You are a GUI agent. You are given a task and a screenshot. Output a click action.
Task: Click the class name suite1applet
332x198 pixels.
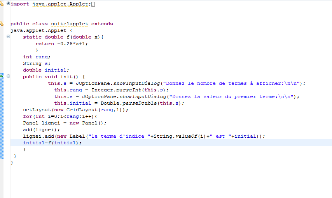pyautogui.click(x=70, y=24)
